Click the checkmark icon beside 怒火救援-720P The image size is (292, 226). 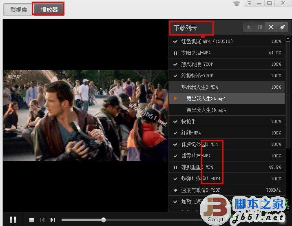[175, 65]
